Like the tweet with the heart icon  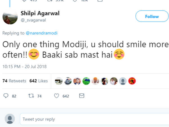[x=56, y=96]
